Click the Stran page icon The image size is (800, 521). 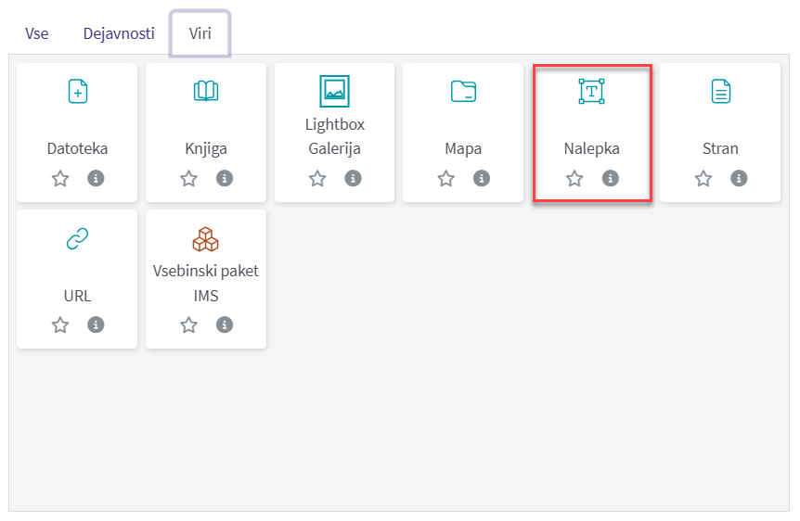(x=720, y=91)
